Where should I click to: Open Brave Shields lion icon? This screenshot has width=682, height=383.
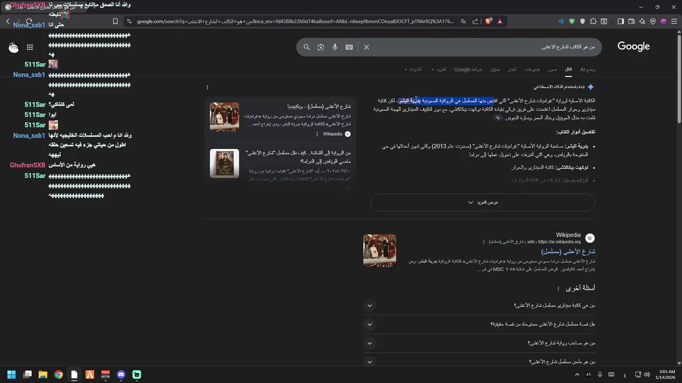click(489, 21)
